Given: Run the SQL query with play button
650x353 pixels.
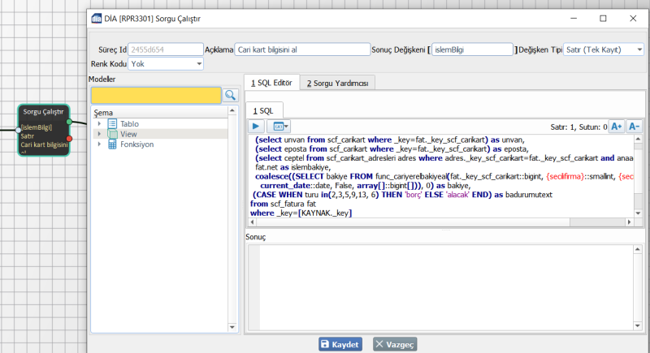Looking at the screenshot, I should pyautogui.click(x=255, y=127).
